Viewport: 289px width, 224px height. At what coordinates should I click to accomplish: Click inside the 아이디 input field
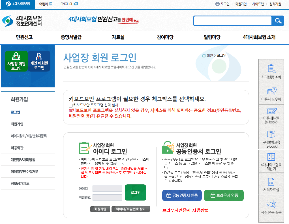pos(107,188)
